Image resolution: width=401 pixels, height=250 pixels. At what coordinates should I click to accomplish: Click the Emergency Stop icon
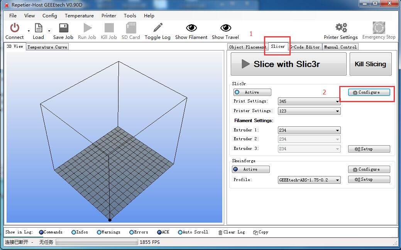tap(379, 28)
